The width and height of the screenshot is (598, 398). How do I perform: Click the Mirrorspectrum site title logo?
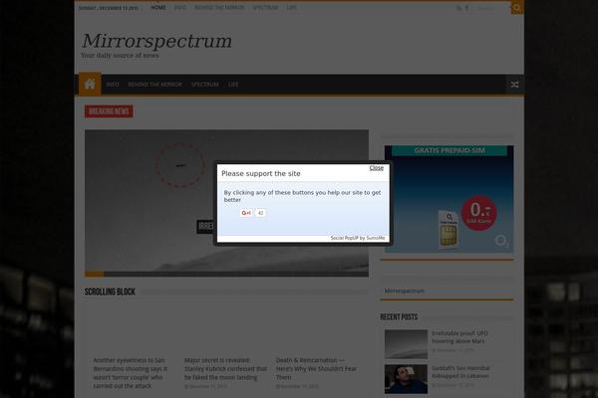click(x=156, y=41)
